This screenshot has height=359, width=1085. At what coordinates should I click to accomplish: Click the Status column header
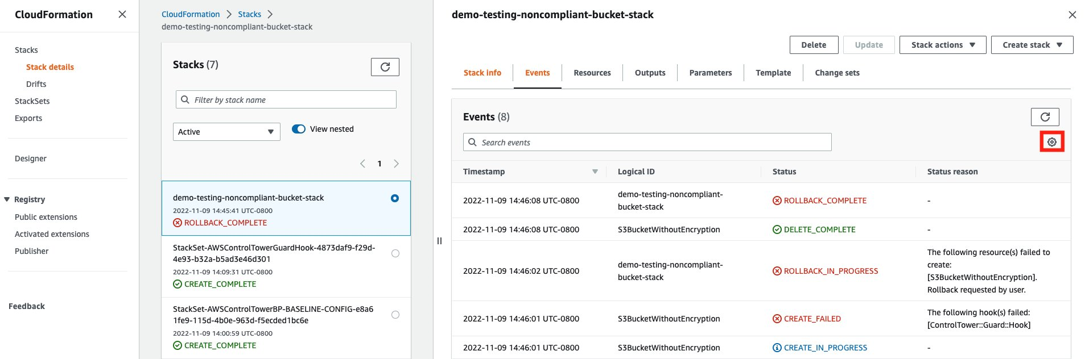coord(785,172)
